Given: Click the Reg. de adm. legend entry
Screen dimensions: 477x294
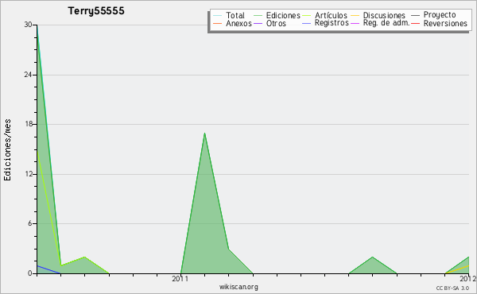Looking at the screenshot, I should coord(380,23).
